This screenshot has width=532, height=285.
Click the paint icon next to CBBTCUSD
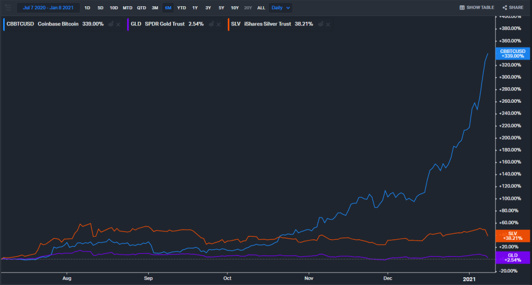[111, 24]
